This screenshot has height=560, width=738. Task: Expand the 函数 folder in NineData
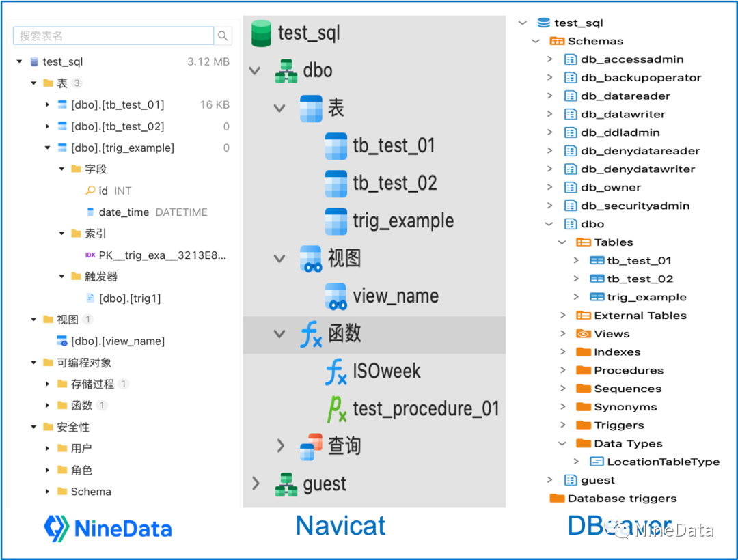click(47, 405)
